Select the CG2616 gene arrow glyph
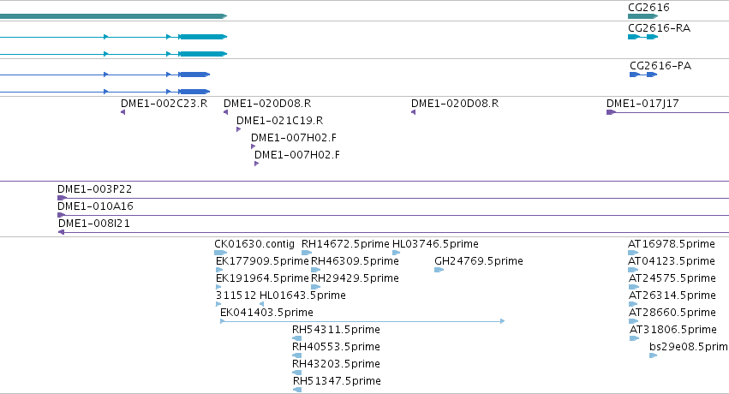 click(x=643, y=16)
